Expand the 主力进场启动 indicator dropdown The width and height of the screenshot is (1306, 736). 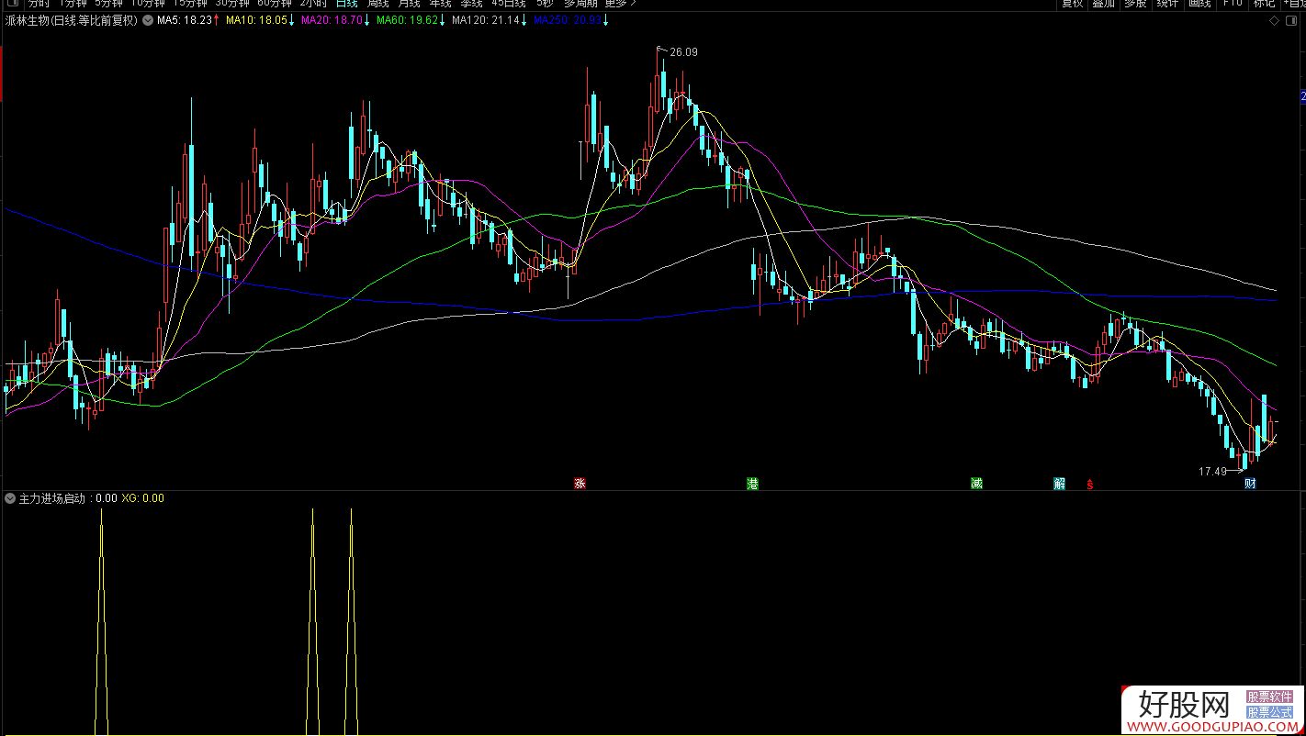coord(10,498)
